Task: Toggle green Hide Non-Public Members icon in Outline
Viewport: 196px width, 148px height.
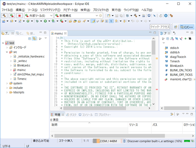Action: 185,39
